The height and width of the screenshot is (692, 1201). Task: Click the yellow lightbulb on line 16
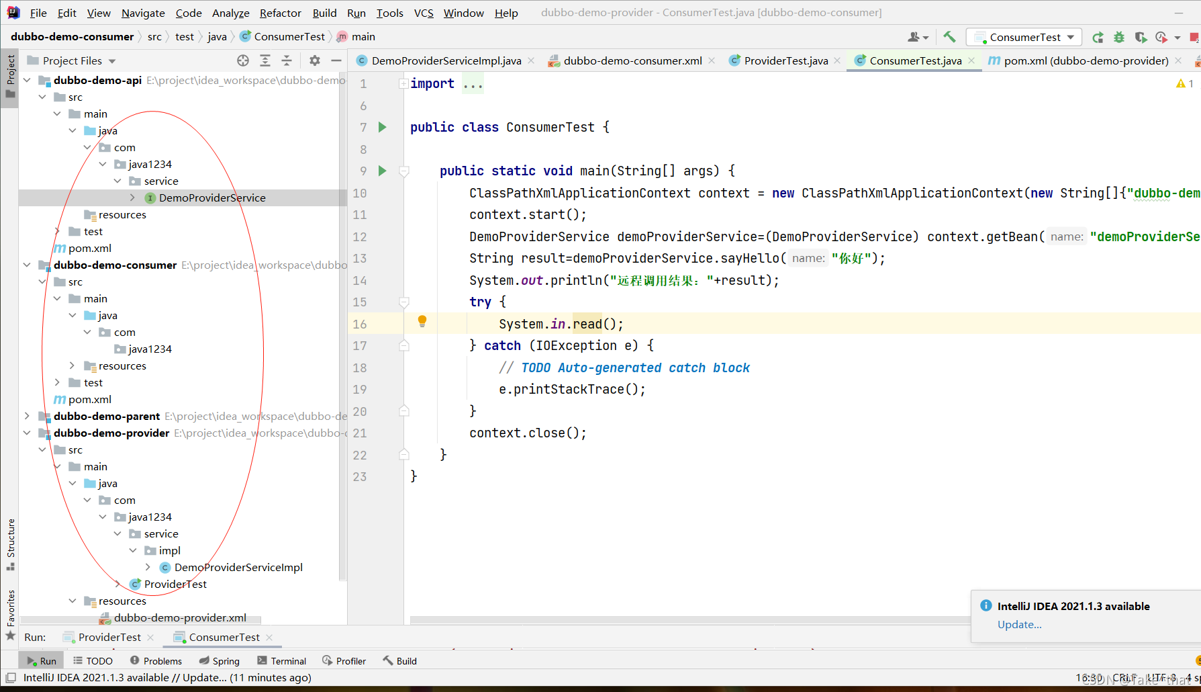click(x=422, y=322)
